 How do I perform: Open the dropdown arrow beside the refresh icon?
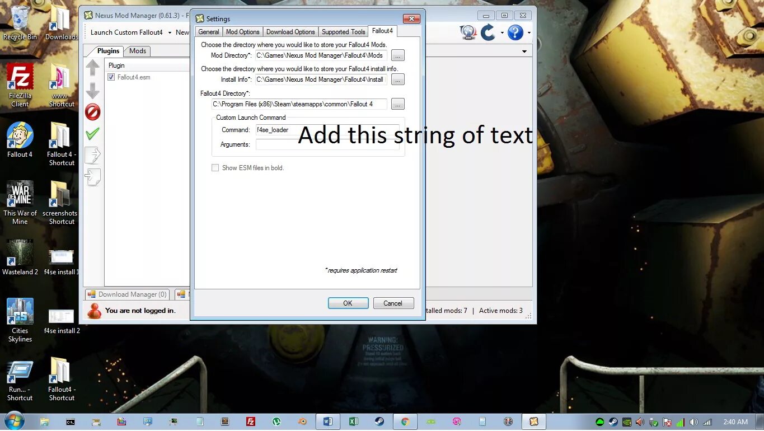click(x=502, y=33)
